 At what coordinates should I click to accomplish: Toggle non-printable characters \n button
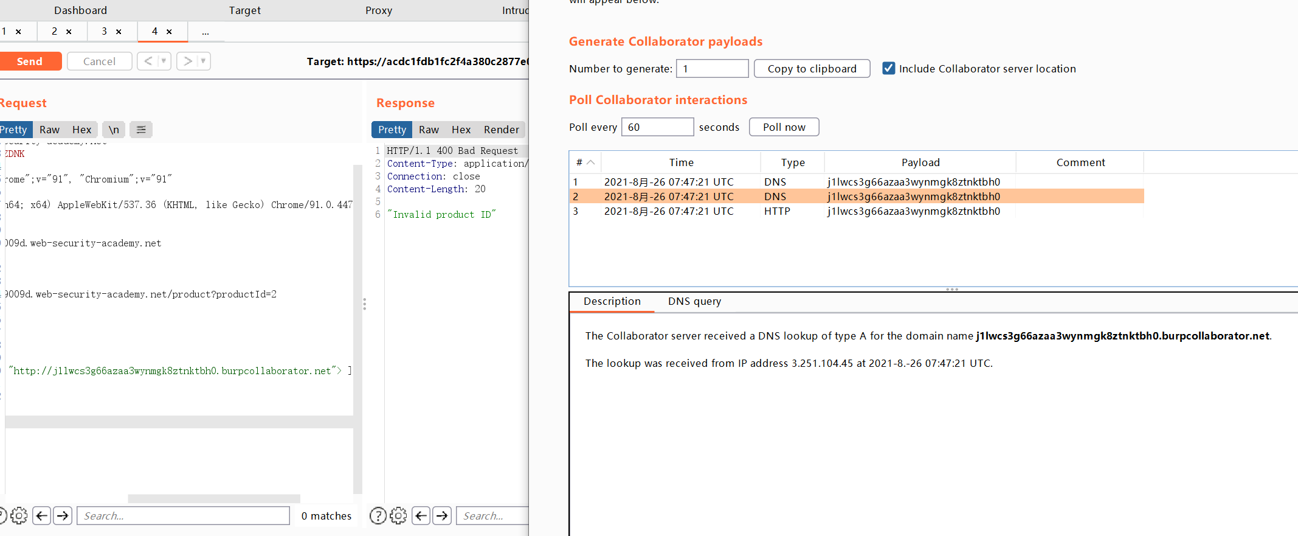(x=114, y=130)
